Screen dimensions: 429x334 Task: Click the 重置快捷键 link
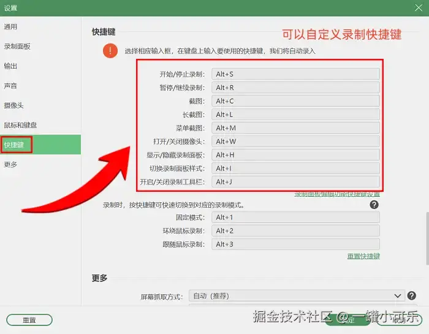click(363, 256)
